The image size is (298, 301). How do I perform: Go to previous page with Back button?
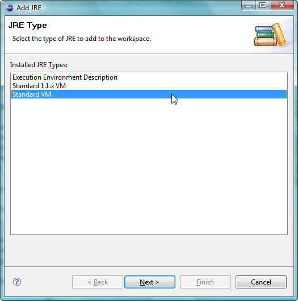coord(98,282)
